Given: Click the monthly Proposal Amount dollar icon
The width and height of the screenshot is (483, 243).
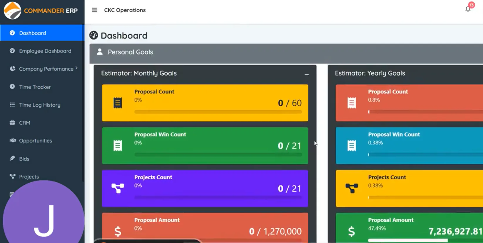Looking at the screenshot, I should click(118, 231).
